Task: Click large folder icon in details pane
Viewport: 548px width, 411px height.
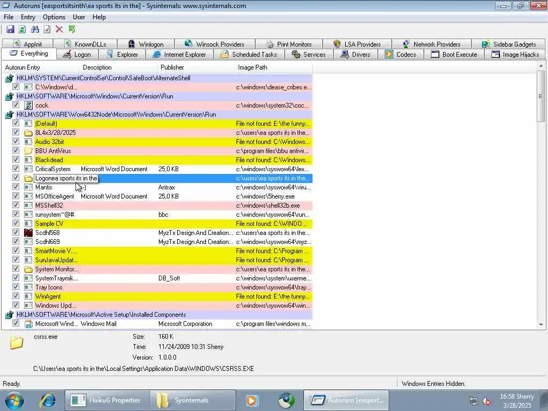Action: coord(17,343)
